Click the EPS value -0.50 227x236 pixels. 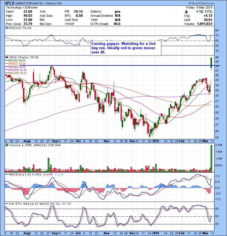coord(79,16)
